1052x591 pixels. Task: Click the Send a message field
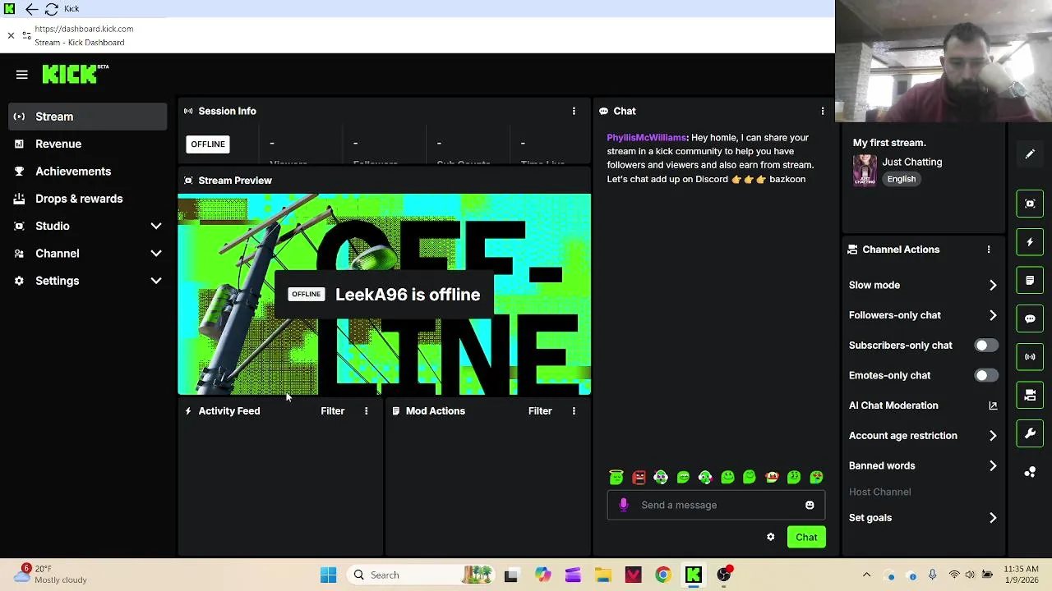coord(716,505)
